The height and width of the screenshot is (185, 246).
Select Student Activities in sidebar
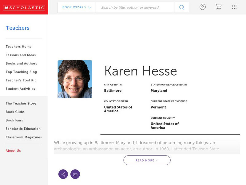pyautogui.click(x=20, y=89)
